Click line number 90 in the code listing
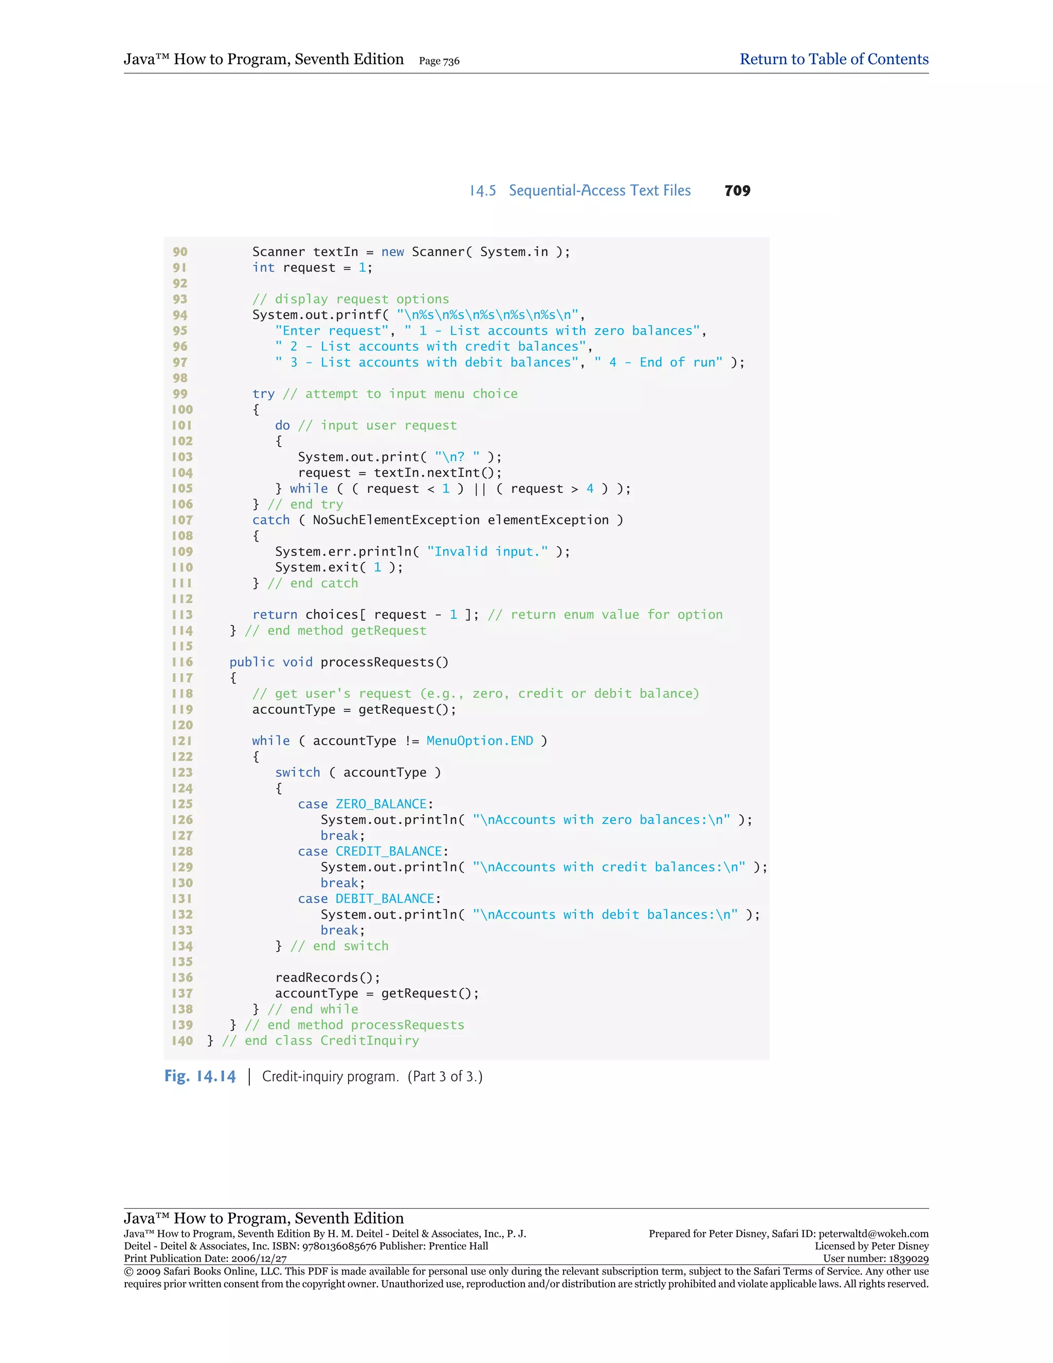This screenshot has width=1053, height=1363. [x=179, y=252]
